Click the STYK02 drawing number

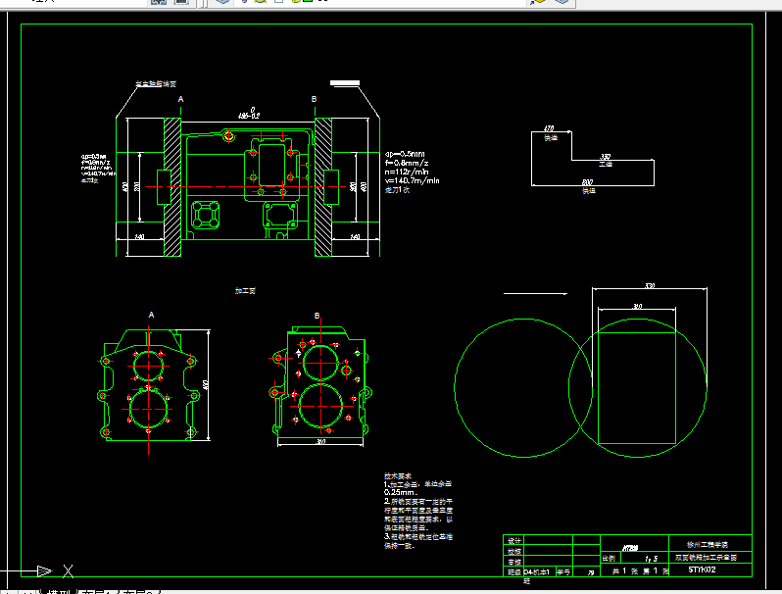point(702,569)
